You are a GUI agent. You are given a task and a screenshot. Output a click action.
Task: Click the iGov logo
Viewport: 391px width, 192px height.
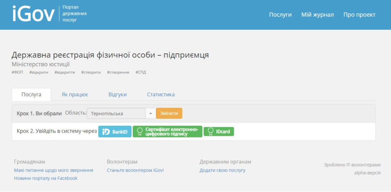pyautogui.click(x=34, y=14)
